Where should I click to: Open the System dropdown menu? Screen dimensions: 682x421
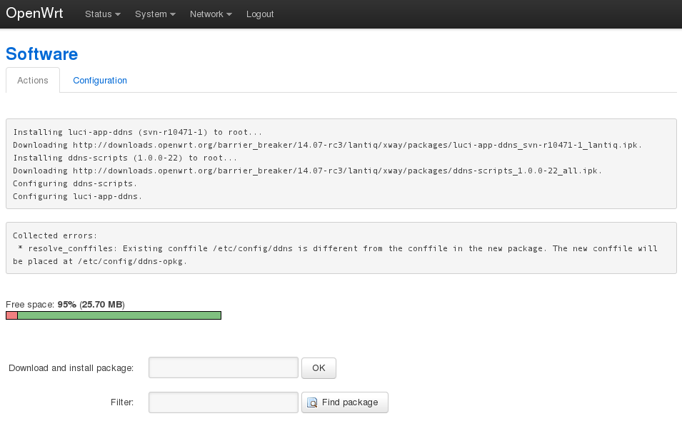(155, 14)
